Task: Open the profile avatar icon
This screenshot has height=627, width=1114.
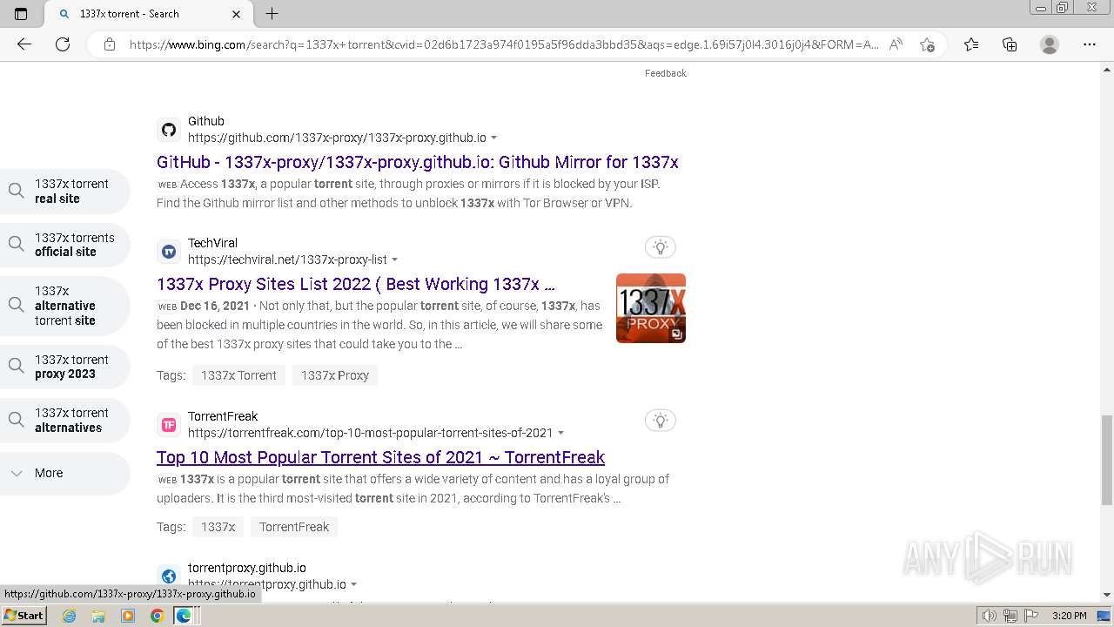Action: coord(1050,44)
